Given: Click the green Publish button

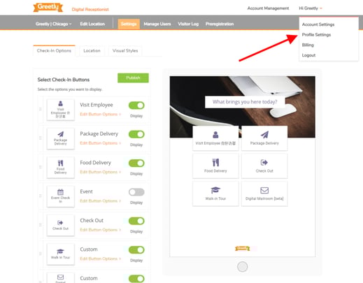Looking at the screenshot, I should point(133,78).
